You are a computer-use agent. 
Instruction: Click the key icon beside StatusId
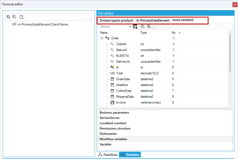click(112, 50)
